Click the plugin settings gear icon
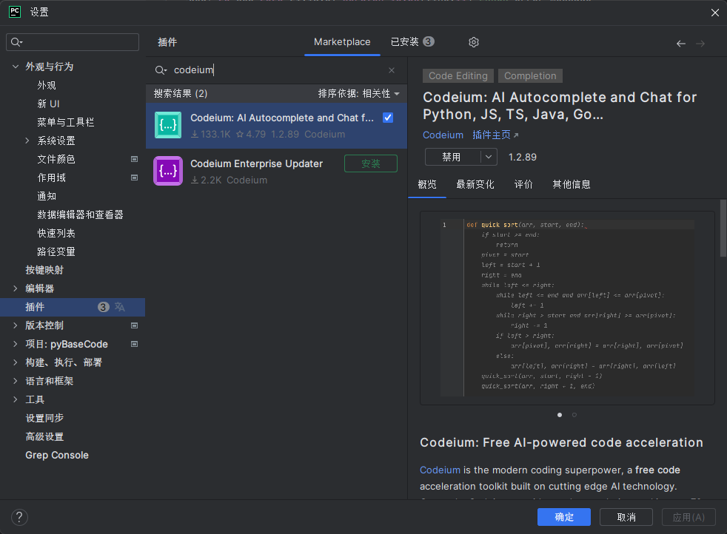The width and height of the screenshot is (727, 534). (x=474, y=42)
